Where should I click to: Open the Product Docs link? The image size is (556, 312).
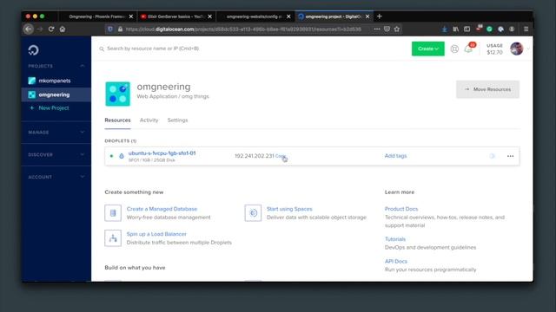pos(401,209)
